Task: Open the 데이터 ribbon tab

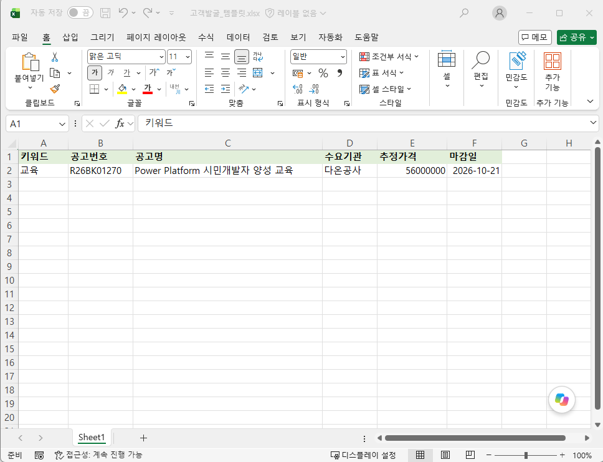Action: click(x=238, y=37)
